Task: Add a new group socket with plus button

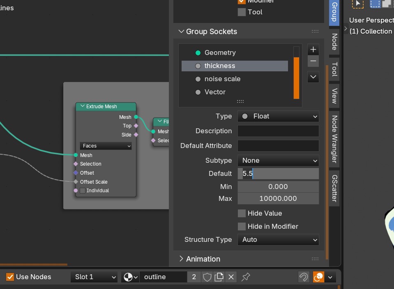Action: pos(313,50)
